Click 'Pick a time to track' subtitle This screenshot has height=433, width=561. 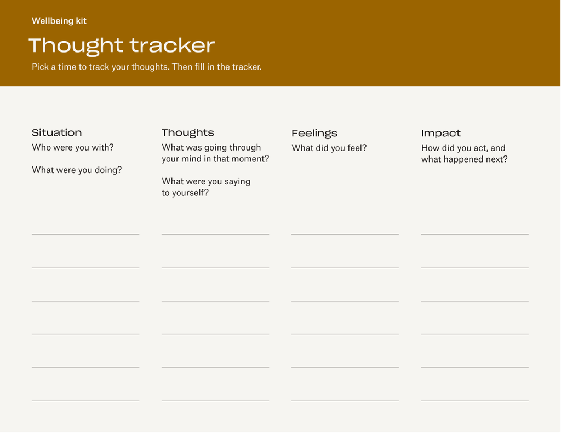147,67
